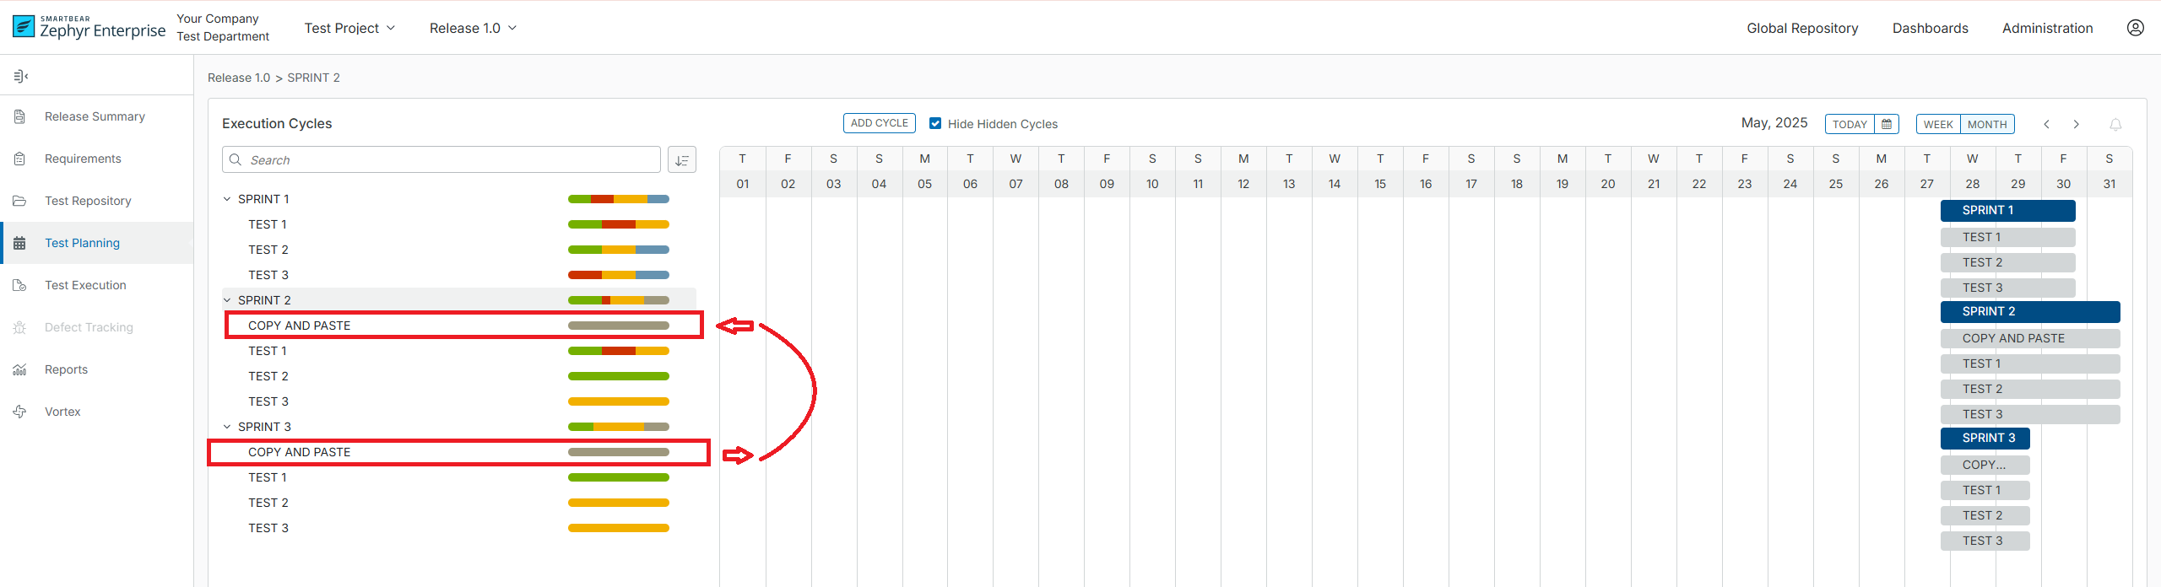Image resolution: width=2161 pixels, height=587 pixels.
Task: Collapse the left sidebar menu icon
Action: pos(21,77)
